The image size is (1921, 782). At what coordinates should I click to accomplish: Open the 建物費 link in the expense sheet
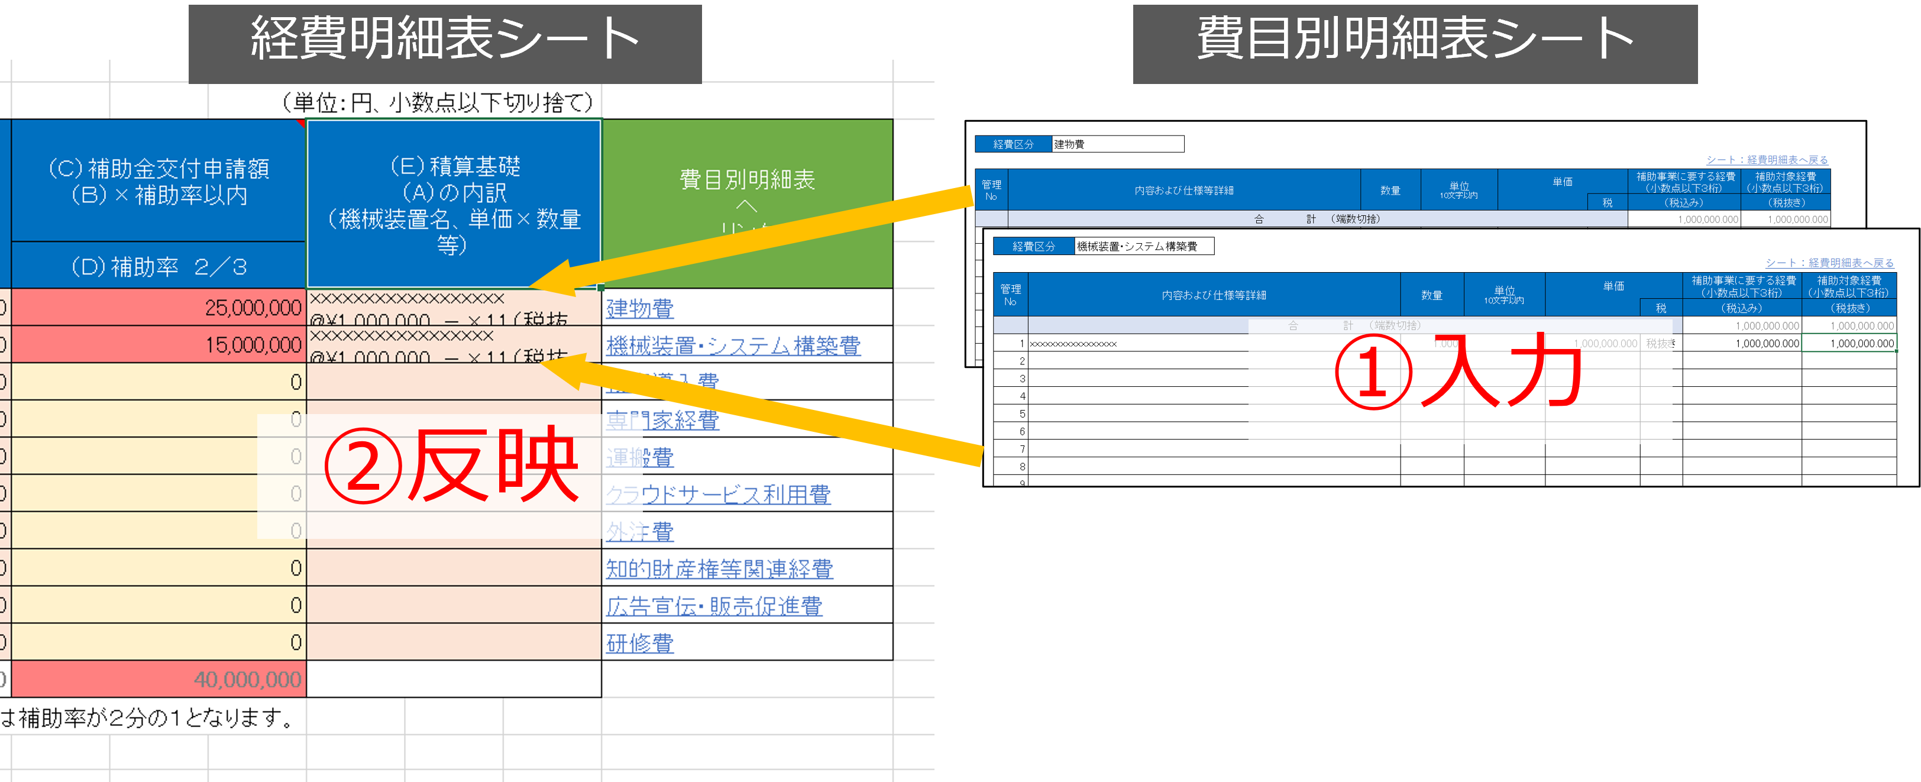(x=640, y=308)
